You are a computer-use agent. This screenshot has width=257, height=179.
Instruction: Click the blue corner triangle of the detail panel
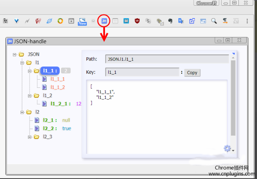point(234,54)
